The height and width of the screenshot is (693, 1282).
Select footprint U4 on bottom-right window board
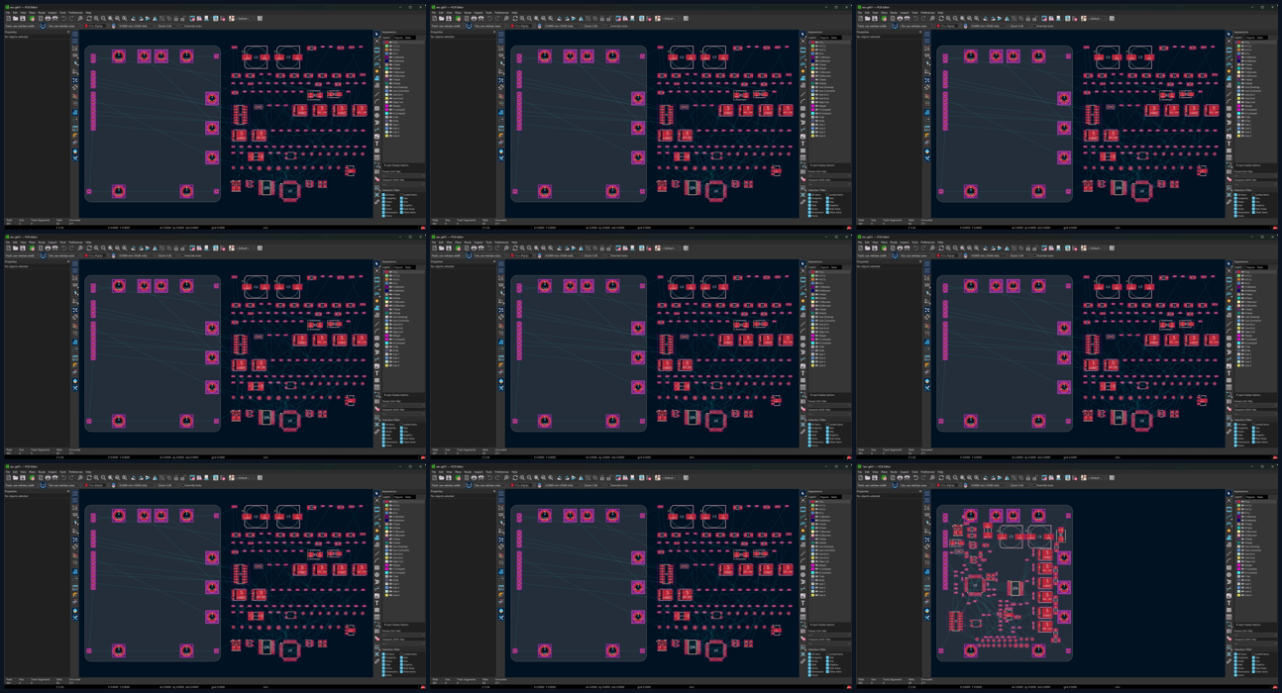tap(1015, 588)
